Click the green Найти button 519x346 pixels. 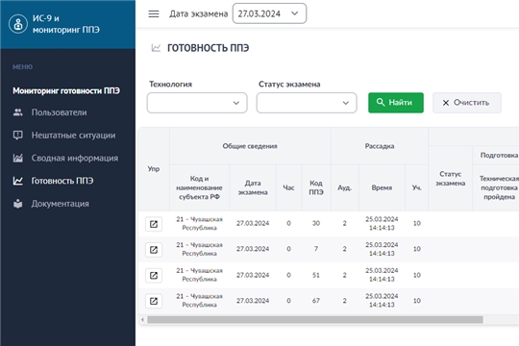click(x=396, y=103)
